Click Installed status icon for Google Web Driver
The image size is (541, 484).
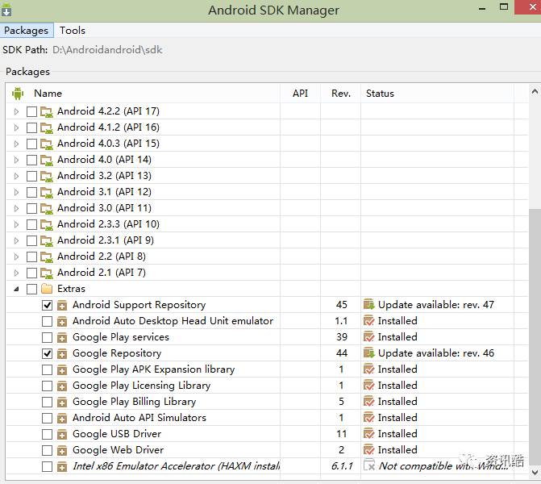point(368,450)
